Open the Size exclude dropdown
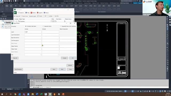 tap(50, 55)
